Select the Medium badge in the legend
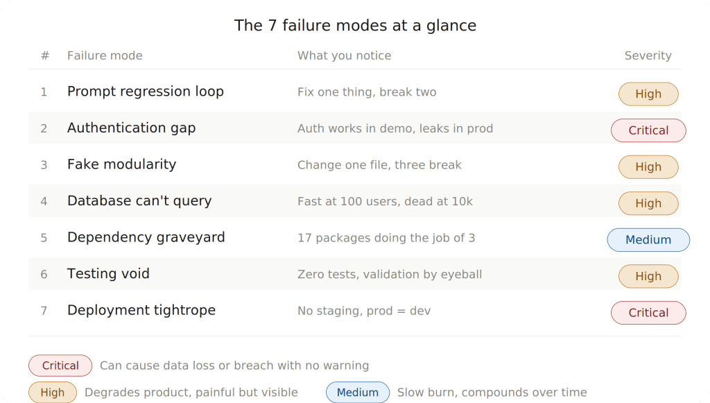Image resolution: width=710 pixels, height=403 pixels. coord(357,393)
